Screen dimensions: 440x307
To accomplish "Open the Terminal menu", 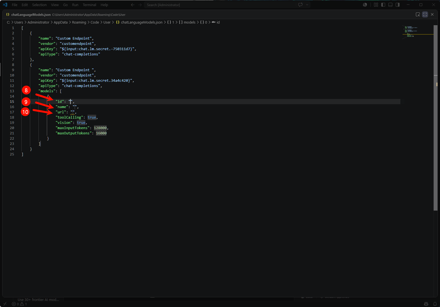I will tap(89, 5).
